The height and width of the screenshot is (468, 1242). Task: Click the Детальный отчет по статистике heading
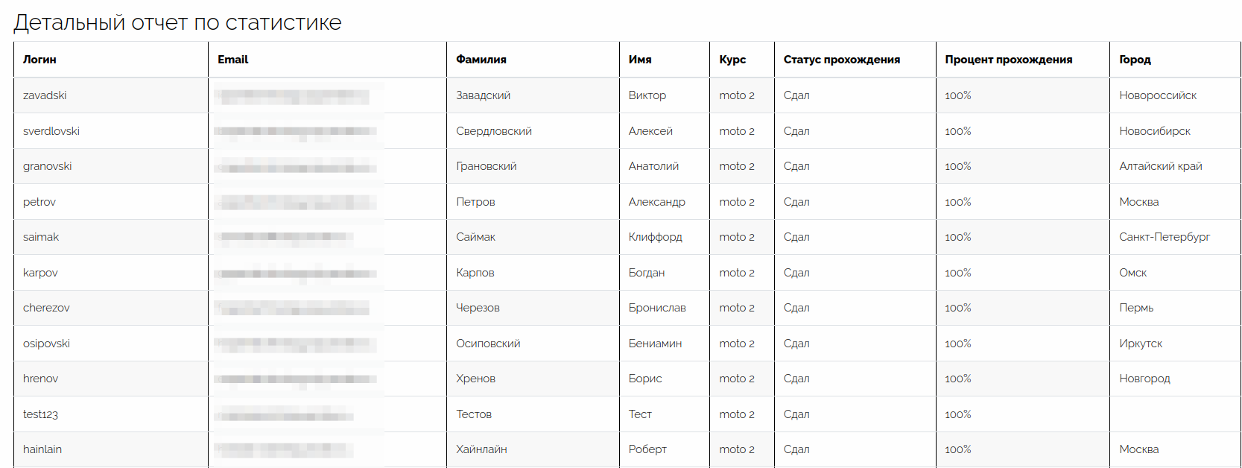tap(177, 22)
